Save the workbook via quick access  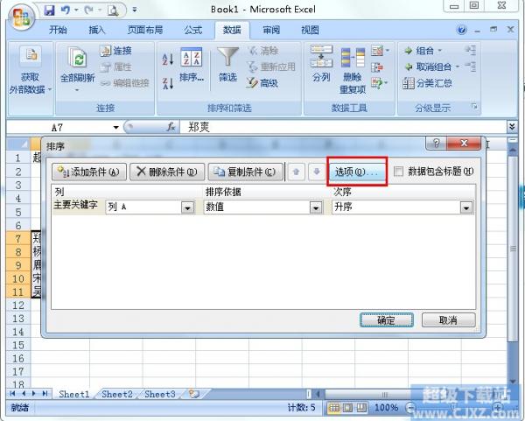point(50,11)
